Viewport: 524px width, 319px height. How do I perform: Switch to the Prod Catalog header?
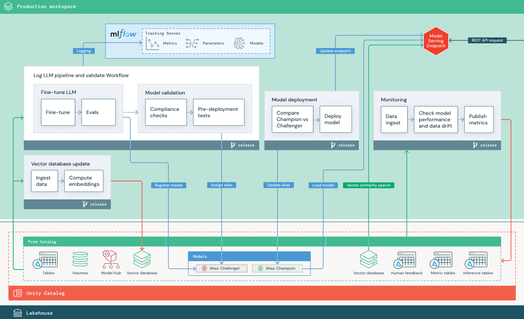coord(42,241)
